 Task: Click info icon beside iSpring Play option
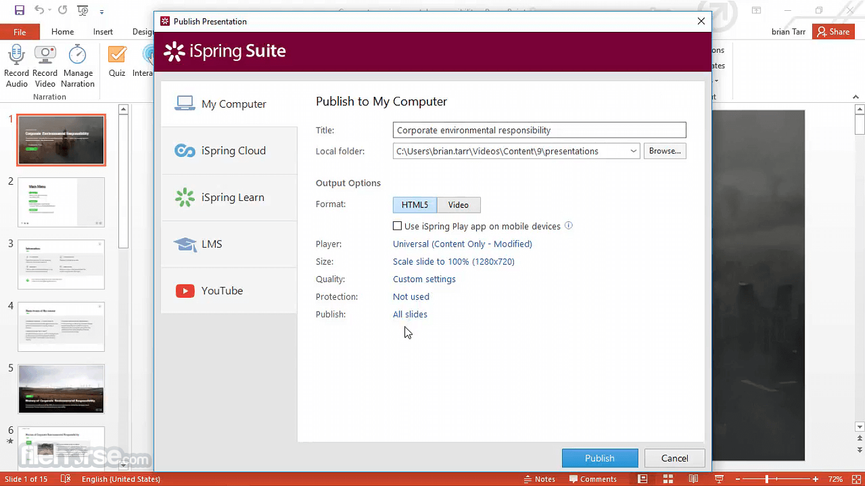point(569,226)
